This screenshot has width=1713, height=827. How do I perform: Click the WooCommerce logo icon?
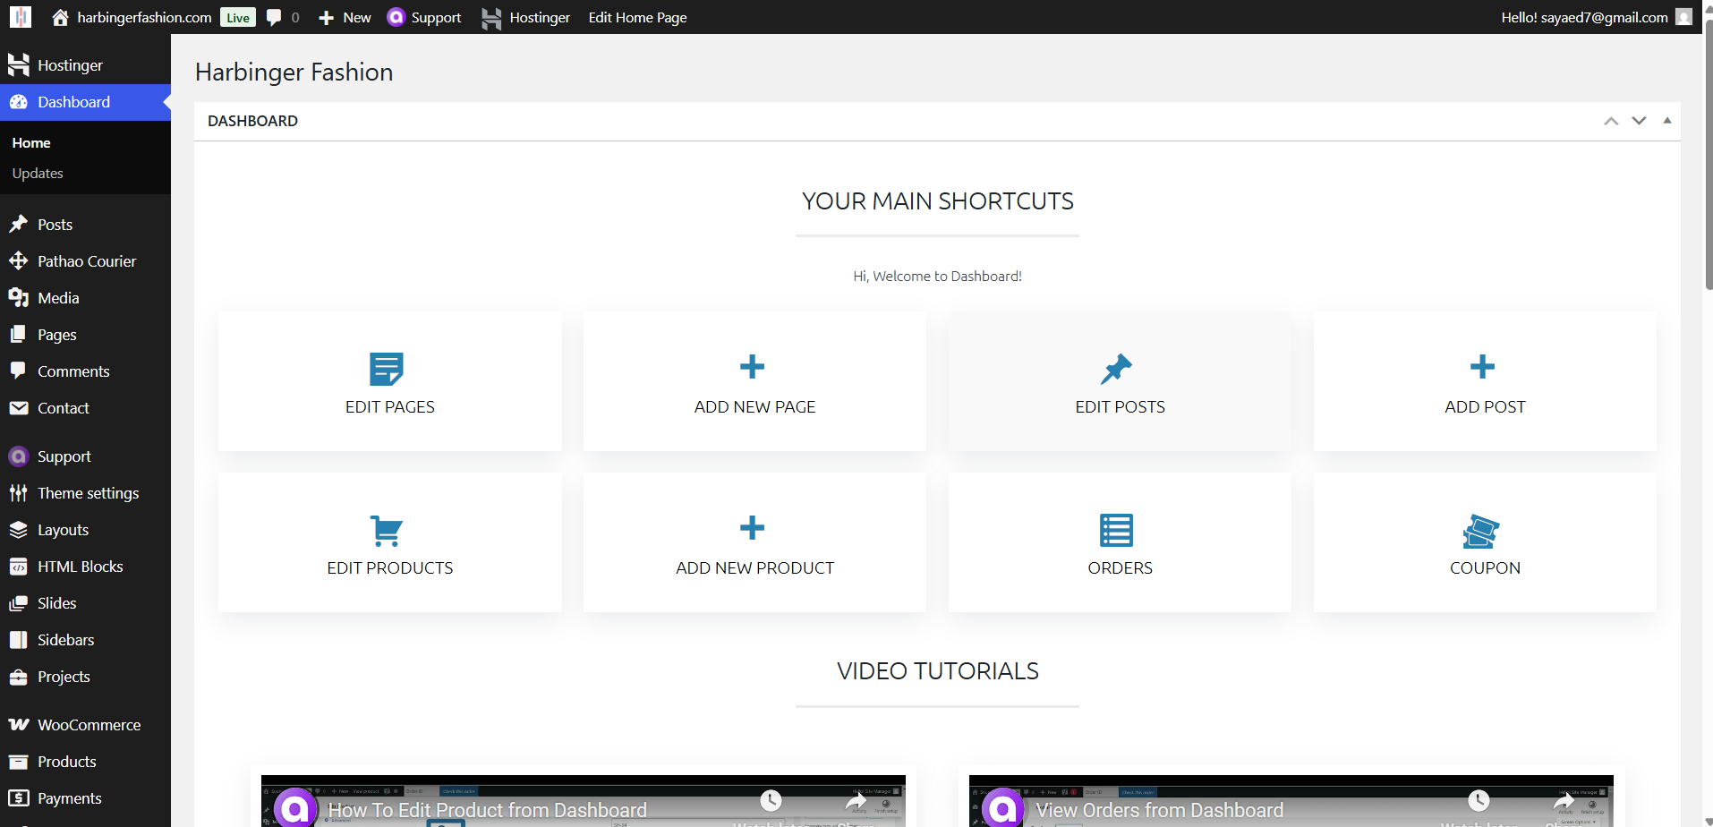(x=19, y=724)
